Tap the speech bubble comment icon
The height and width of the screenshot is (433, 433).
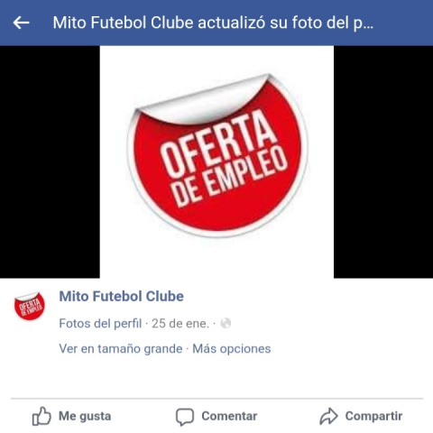pos(185,417)
